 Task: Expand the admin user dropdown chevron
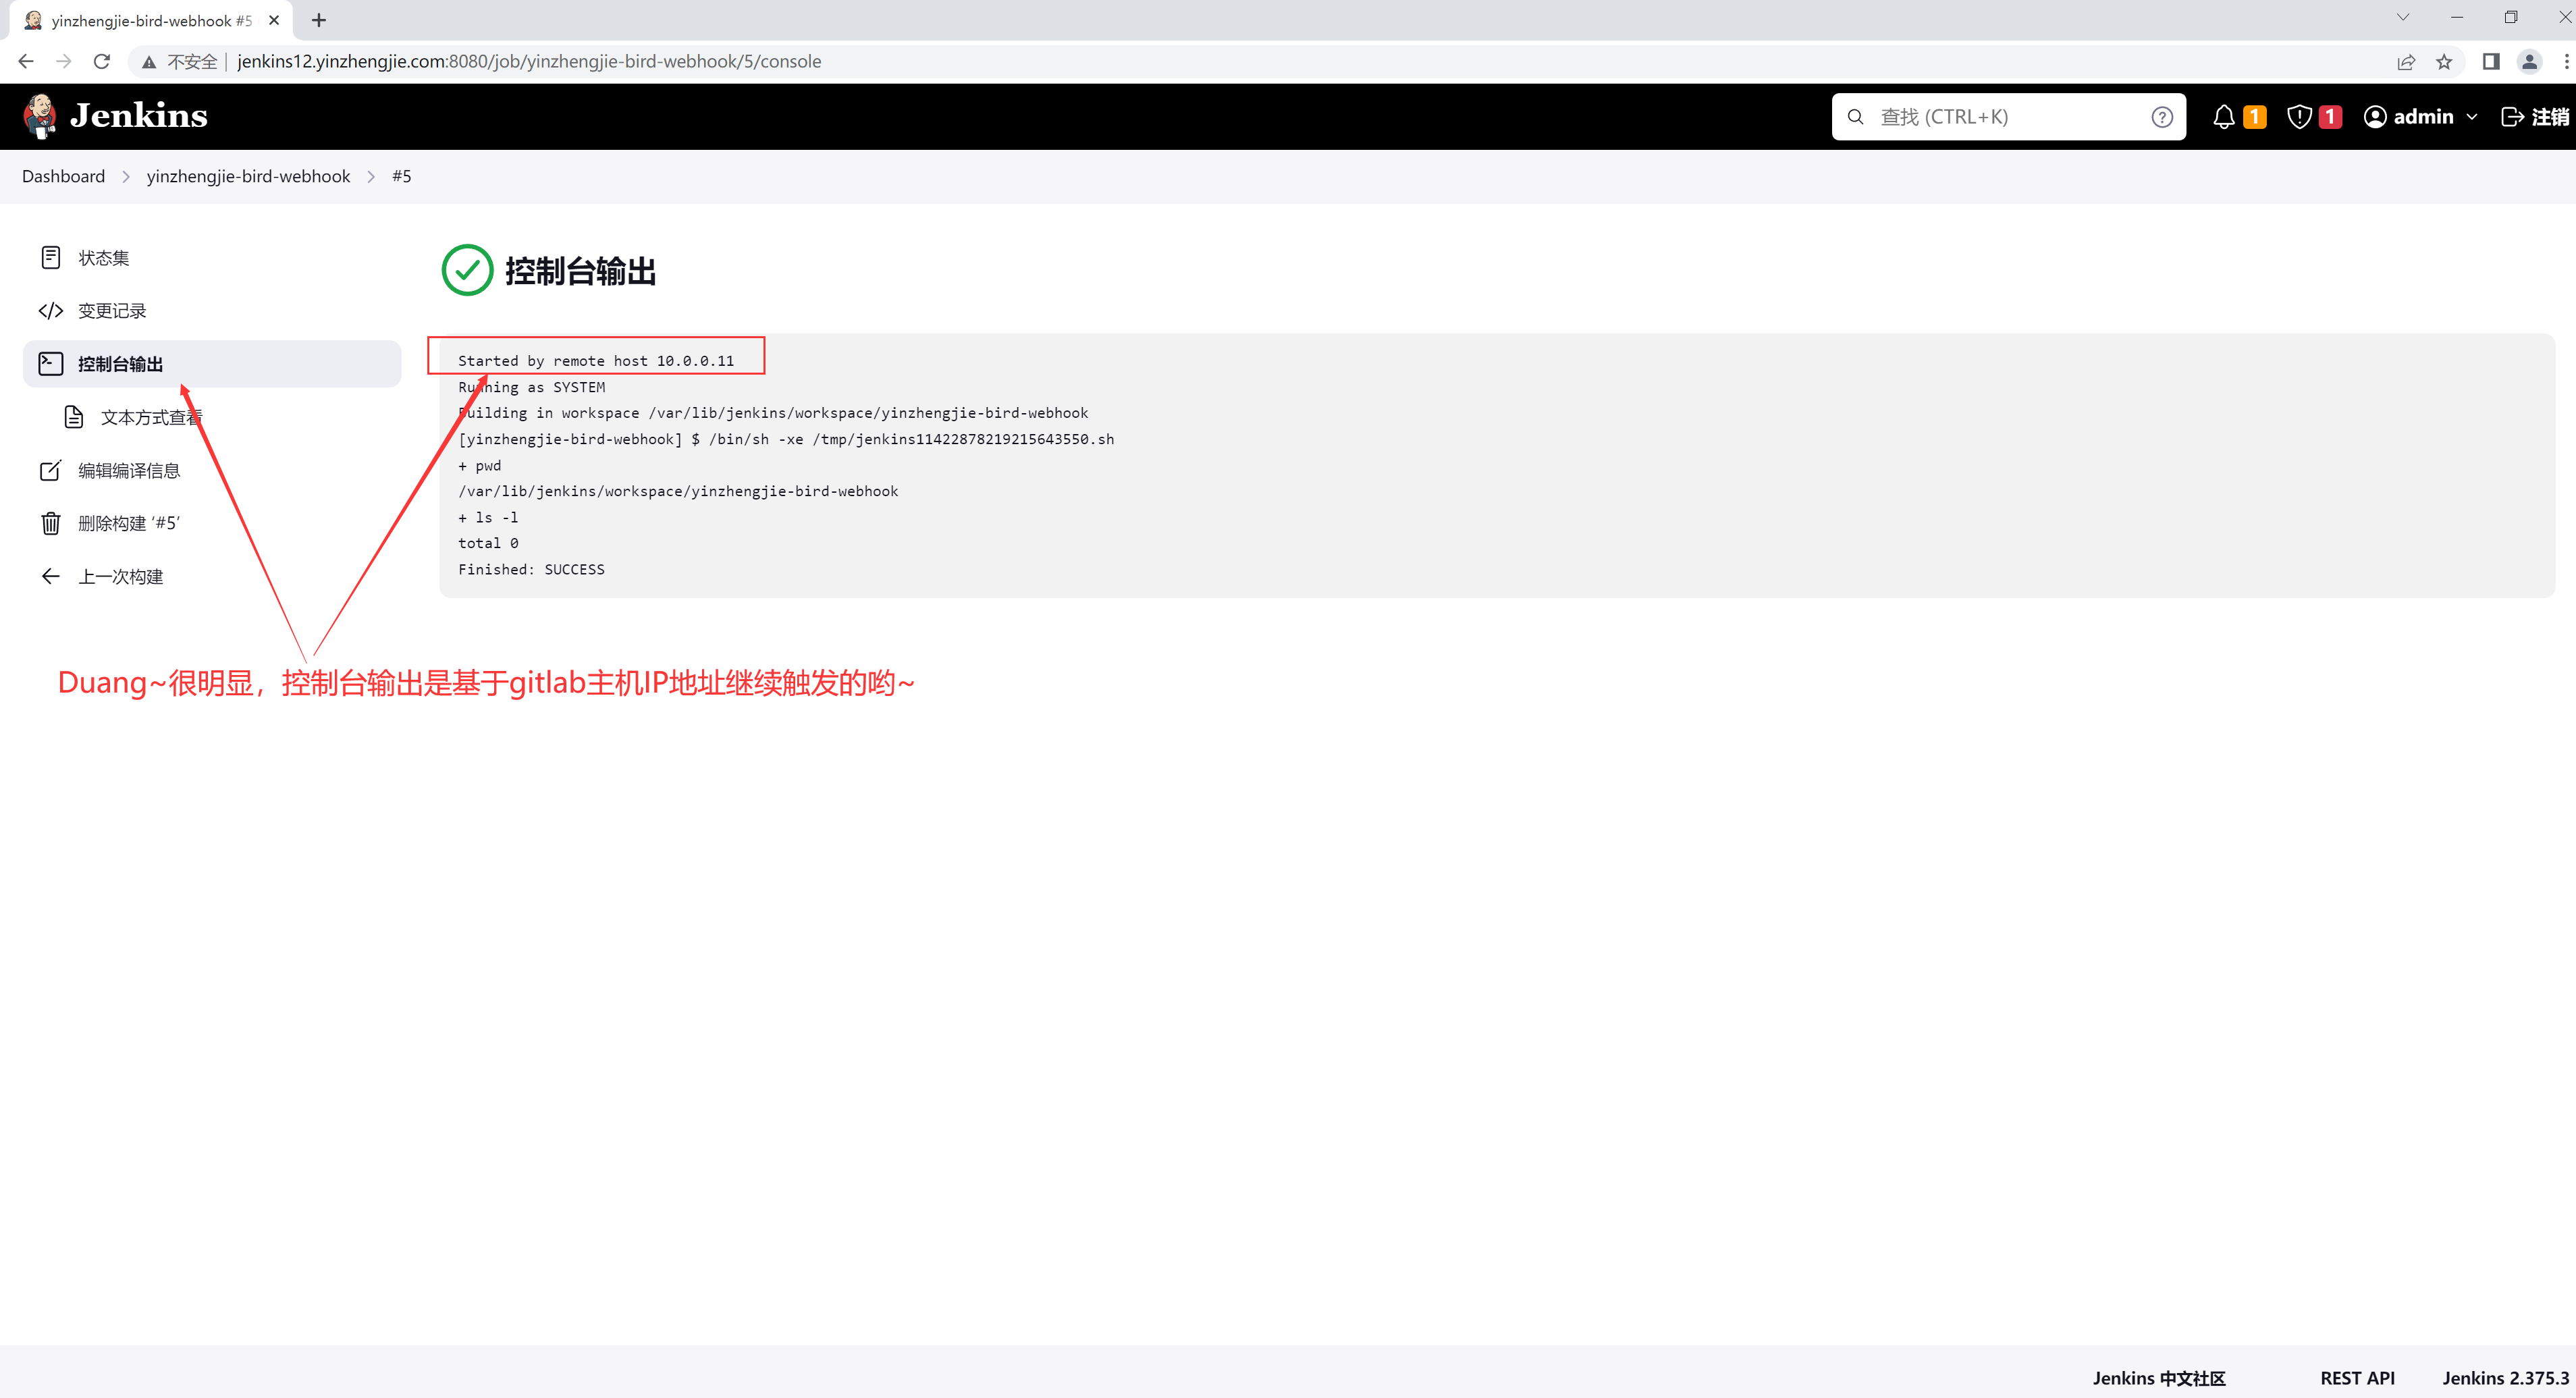[2472, 117]
